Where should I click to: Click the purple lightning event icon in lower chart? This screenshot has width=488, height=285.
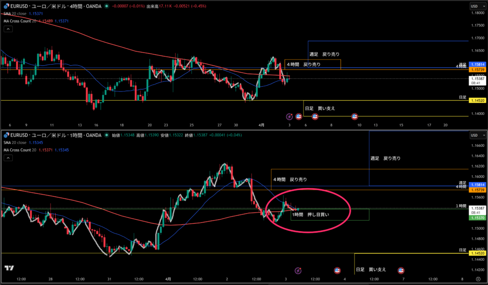point(298,270)
